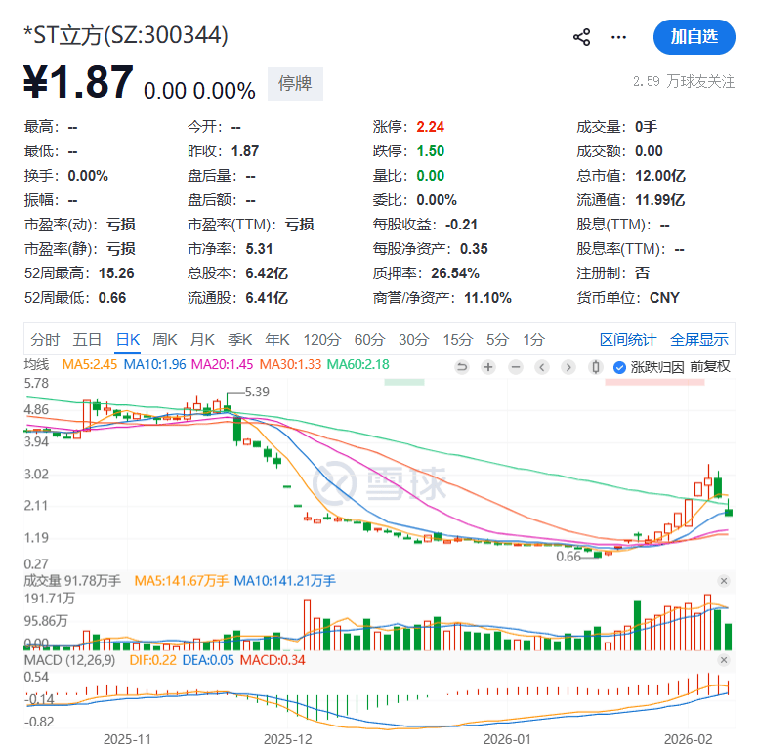Click the 5.39 high price marker on chart

click(x=255, y=391)
